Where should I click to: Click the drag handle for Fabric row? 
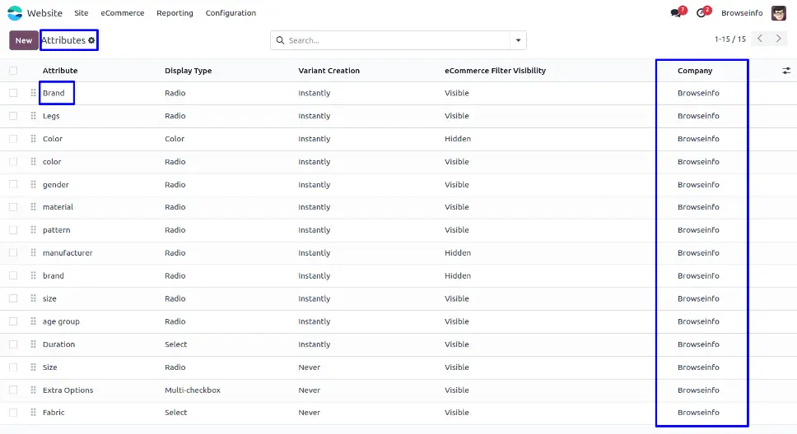point(34,413)
